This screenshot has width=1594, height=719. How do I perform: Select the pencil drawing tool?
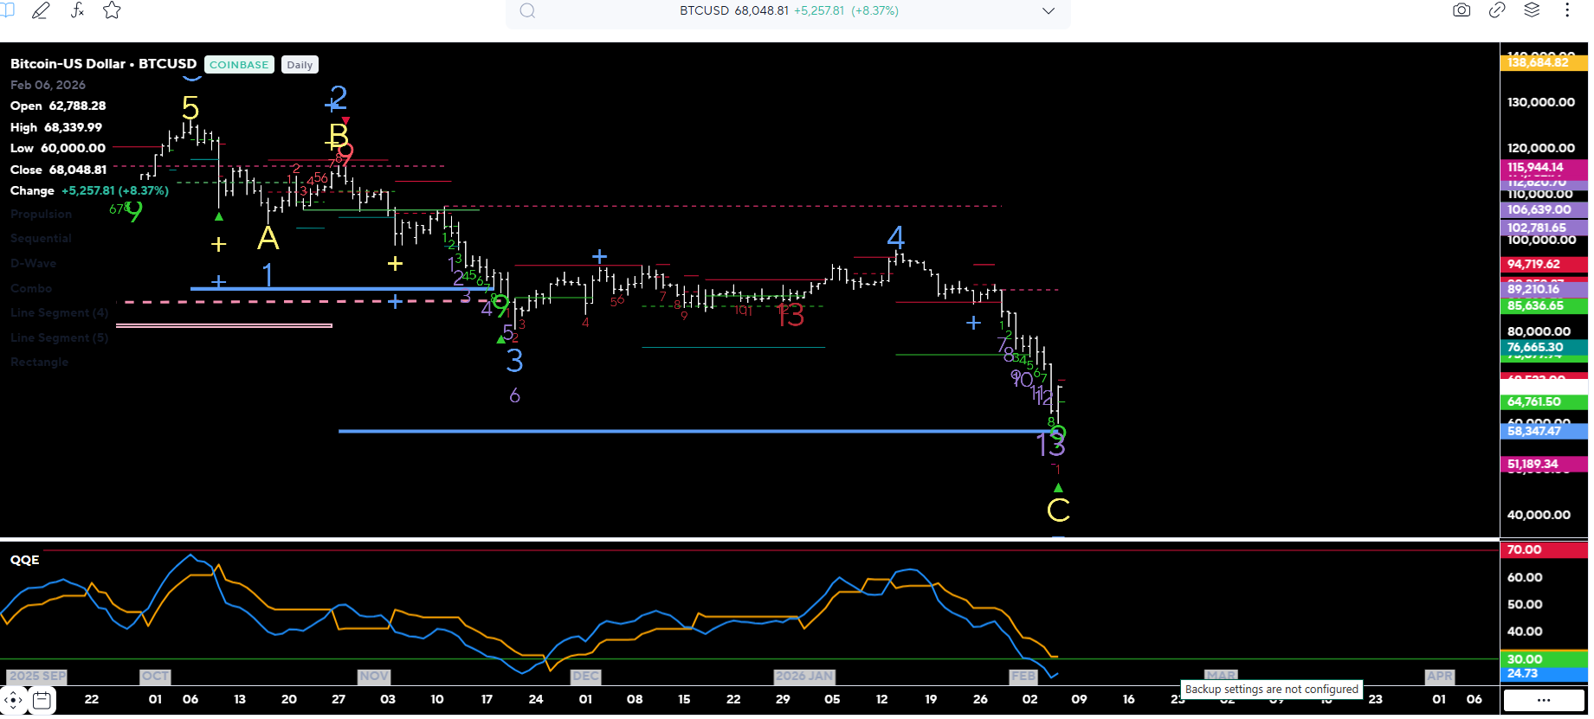click(41, 10)
